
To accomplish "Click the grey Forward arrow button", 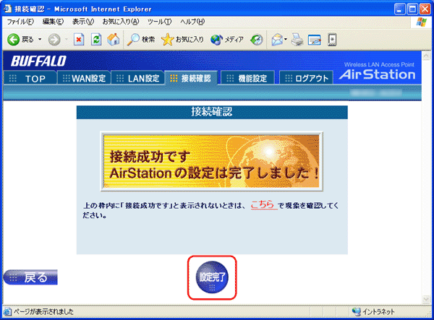I will point(54,40).
